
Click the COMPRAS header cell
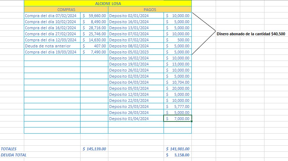pyautogui.click(x=66, y=10)
